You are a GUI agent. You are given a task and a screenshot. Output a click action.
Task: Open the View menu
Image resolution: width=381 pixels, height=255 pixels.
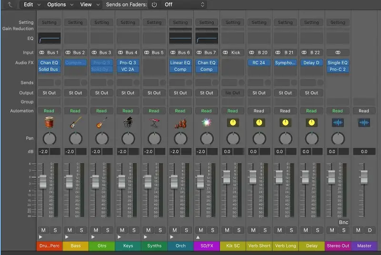pyautogui.click(x=90, y=4)
